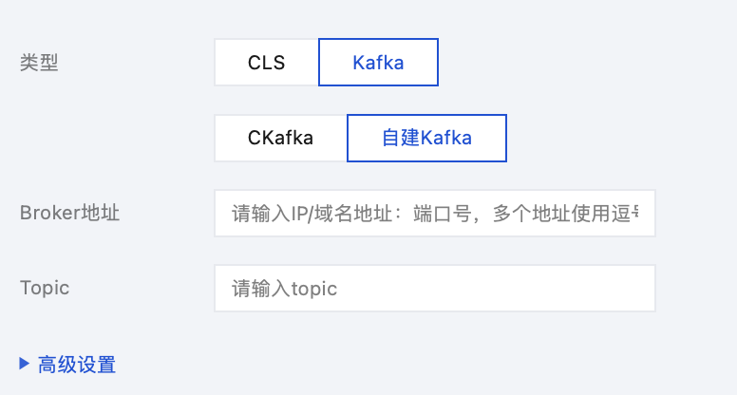Select the CLS type option
Screen dimensions: 737x395
[x=266, y=63]
